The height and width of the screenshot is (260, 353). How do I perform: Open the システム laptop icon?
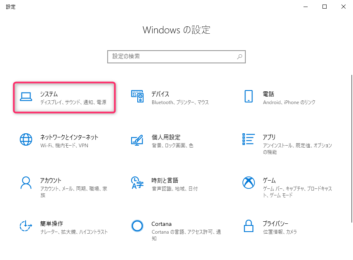pyautogui.click(x=26, y=97)
